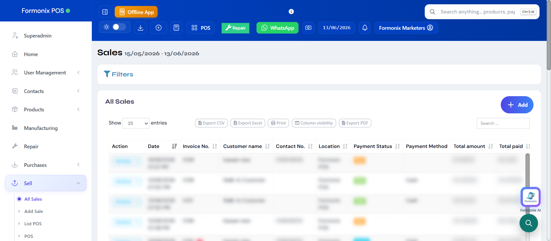Open Formonix Marketers user menu
Screen dimensions: 551x241
[x=406, y=28]
